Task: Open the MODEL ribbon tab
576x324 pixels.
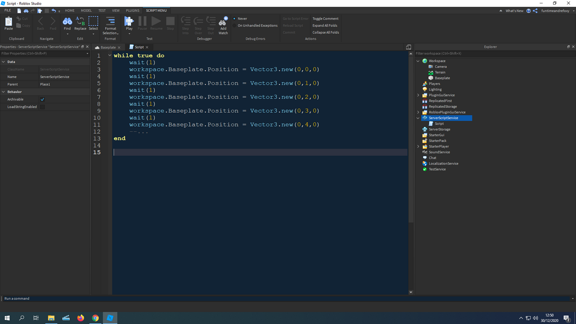Action: pos(86,10)
